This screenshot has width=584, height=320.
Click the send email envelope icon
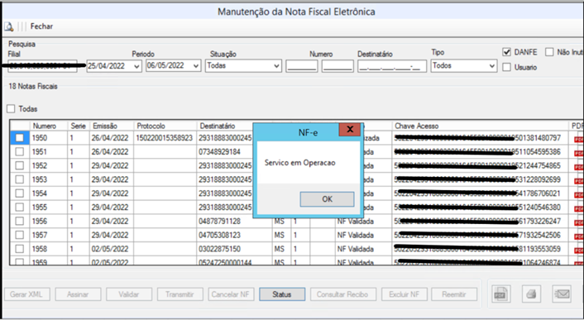pos(562,294)
